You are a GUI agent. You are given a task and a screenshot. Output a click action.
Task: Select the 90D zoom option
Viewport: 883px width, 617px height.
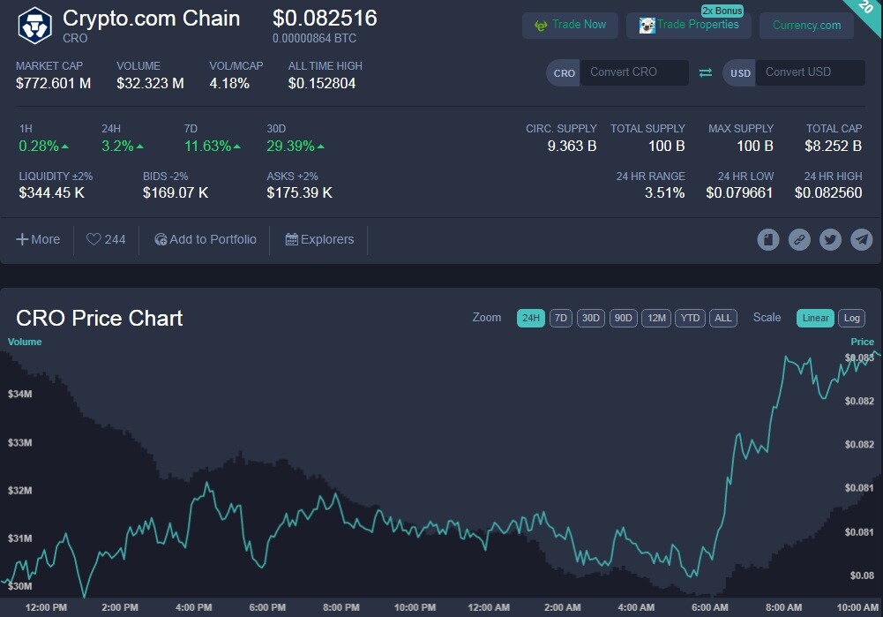[x=623, y=318]
